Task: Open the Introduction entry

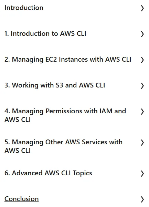Action: (24, 8)
